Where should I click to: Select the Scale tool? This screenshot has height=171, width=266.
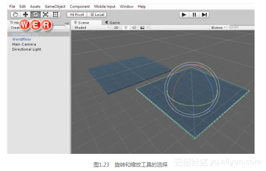coord(45,15)
